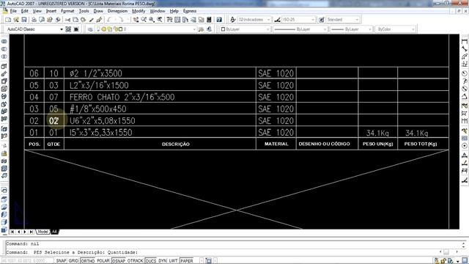This screenshot has width=469, height=264.
Task: Click the Cut scissors icon
Action: click(68, 20)
